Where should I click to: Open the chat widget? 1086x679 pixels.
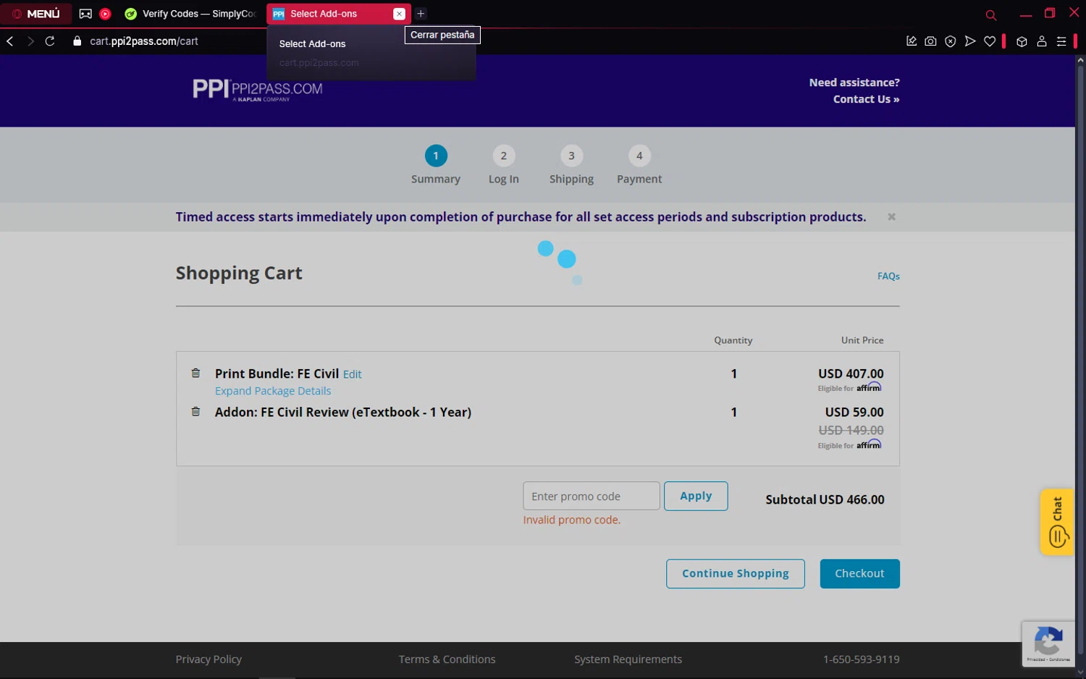pyautogui.click(x=1057, y=522)
